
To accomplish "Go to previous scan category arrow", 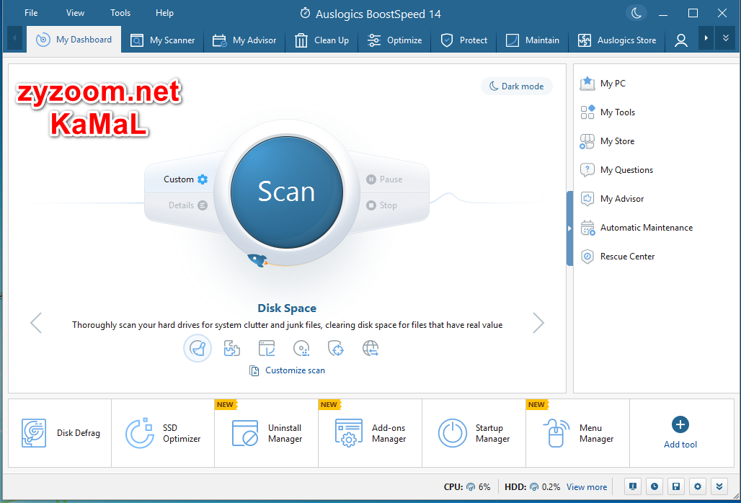I will pos(36,323).
